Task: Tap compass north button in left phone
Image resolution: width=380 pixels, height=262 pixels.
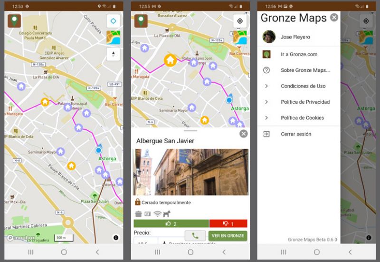Action: pos(113,54)
